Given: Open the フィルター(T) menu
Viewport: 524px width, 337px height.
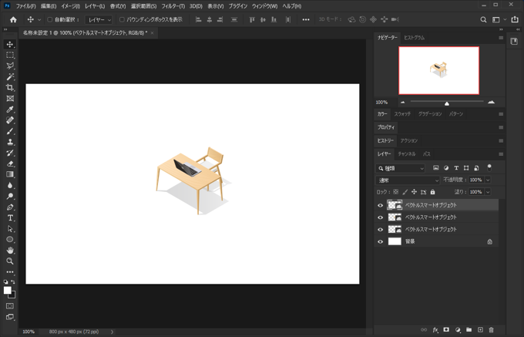Looking at the screenshot, I should [x=173, y=6].
